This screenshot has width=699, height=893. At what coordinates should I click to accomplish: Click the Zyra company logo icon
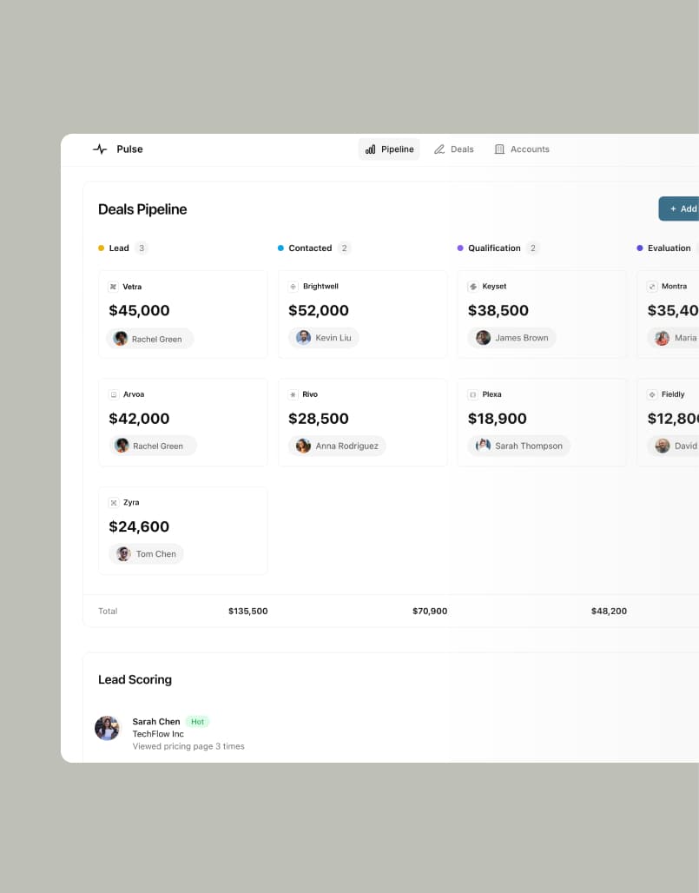point(113,502)
